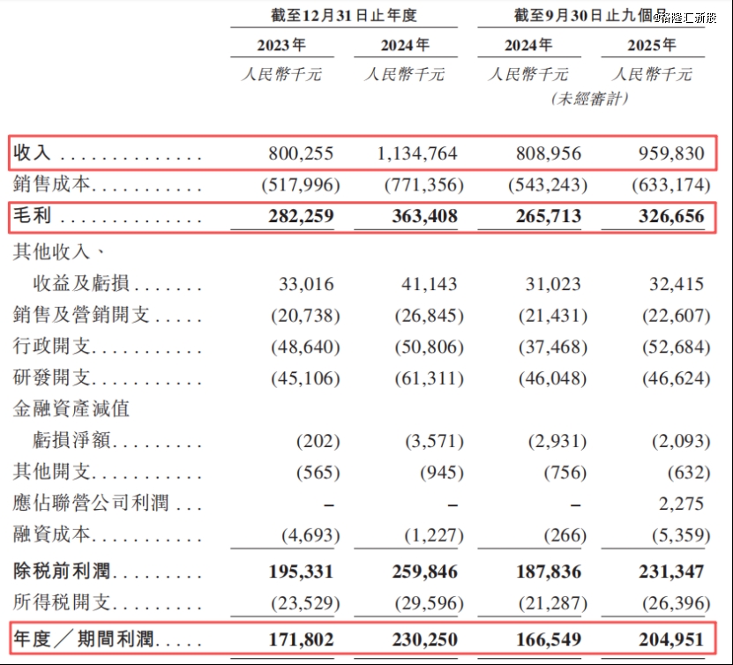The width and height of the screenshot is (733, 665).
Task: Click the 格隆汇新股 watermark text
Action: (691, 19)
